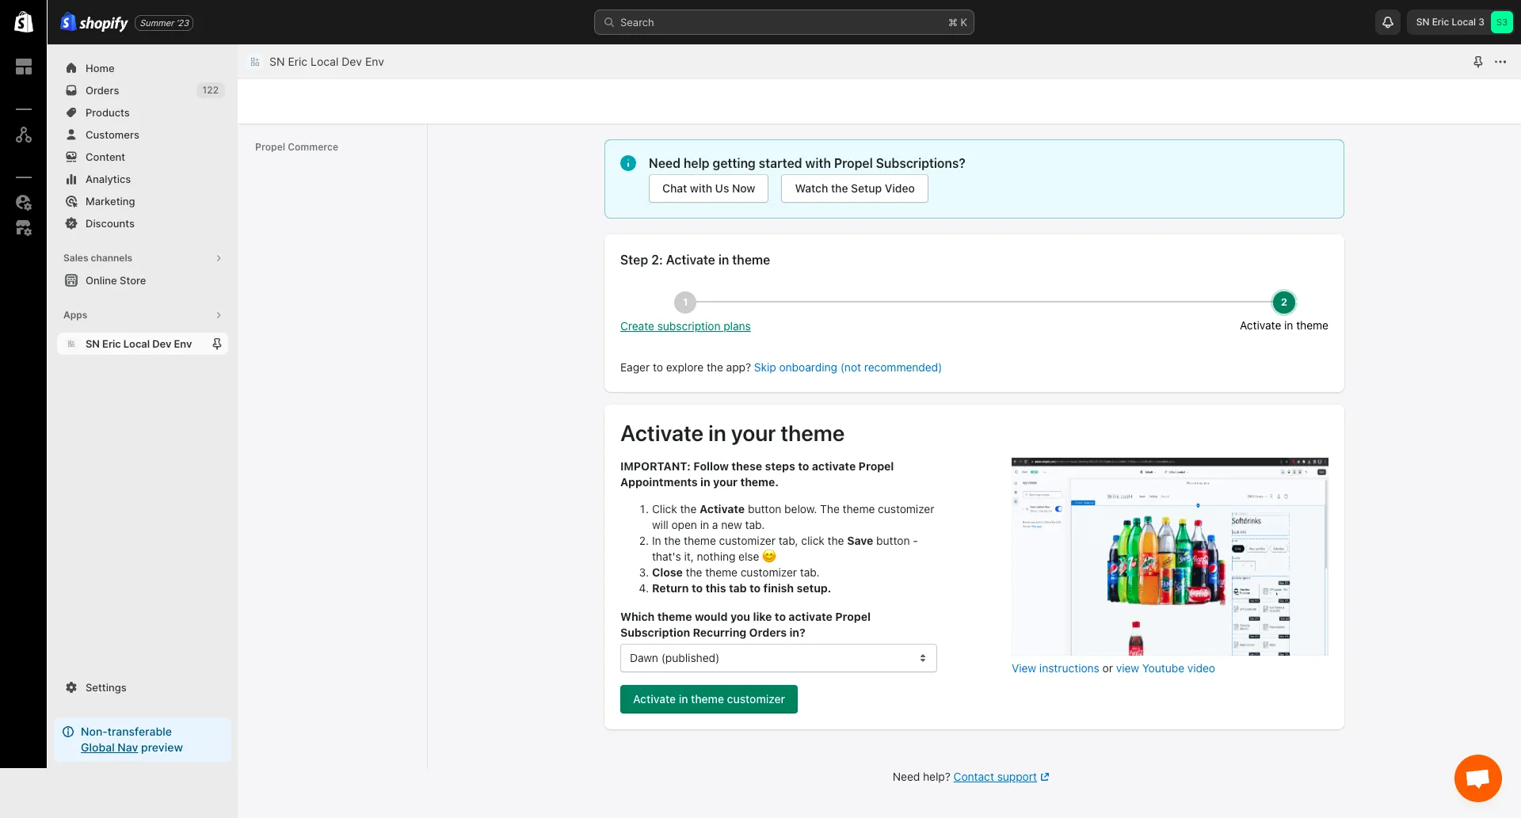Open View instructions link

pyautogui.click(x=1055, y=668)
